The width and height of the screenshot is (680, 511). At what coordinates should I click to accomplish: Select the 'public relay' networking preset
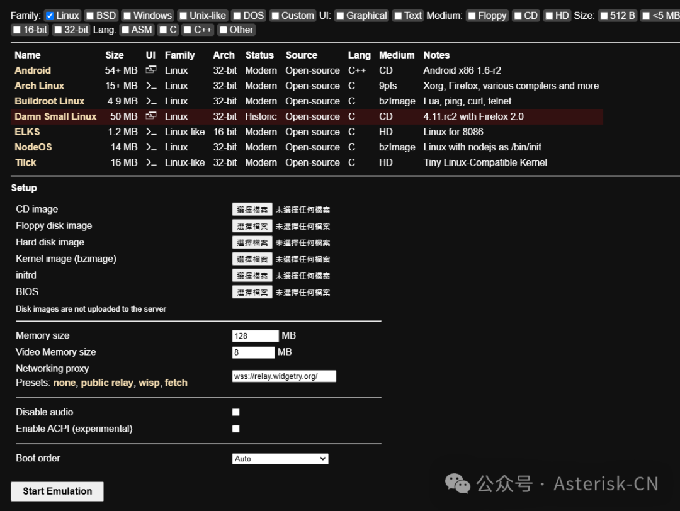tap(106, 383)
